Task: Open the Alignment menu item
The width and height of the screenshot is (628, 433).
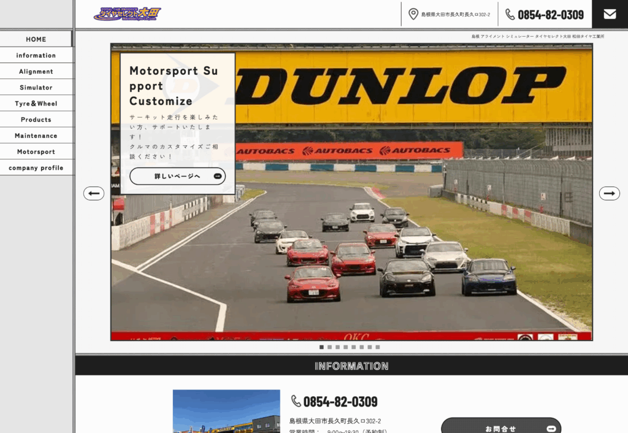Action: [36, 72]
